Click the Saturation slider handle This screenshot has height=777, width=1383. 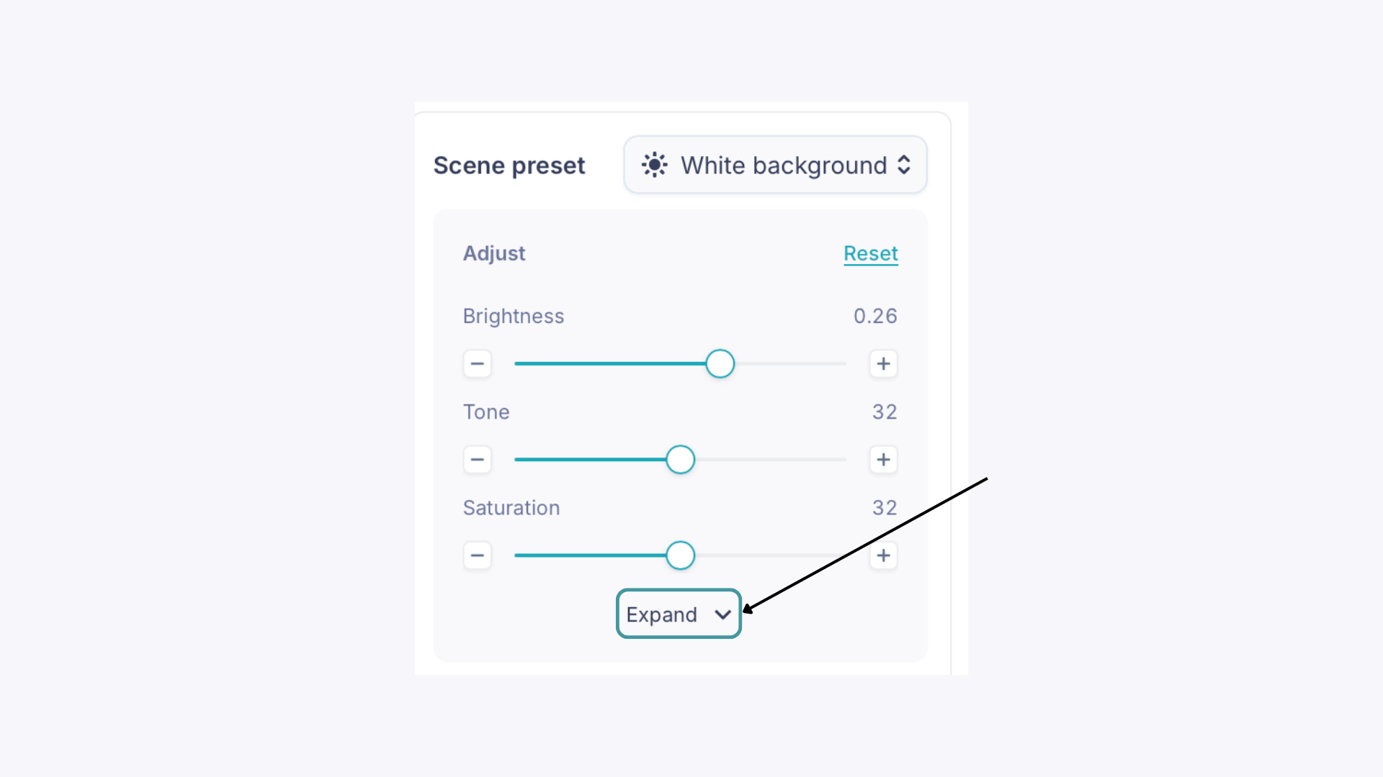680,555
